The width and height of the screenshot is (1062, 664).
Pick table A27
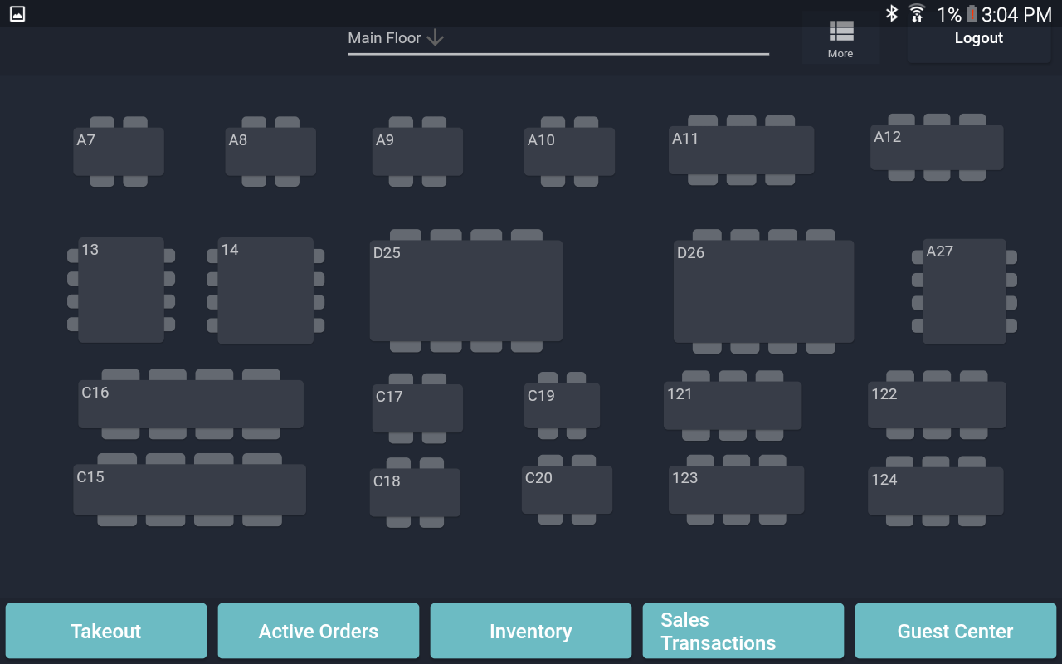pyautogui.click(x=964, y=291)
